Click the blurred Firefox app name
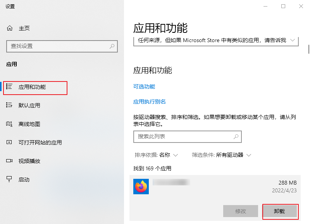310x224 pixels. click(x=171, y=182)
